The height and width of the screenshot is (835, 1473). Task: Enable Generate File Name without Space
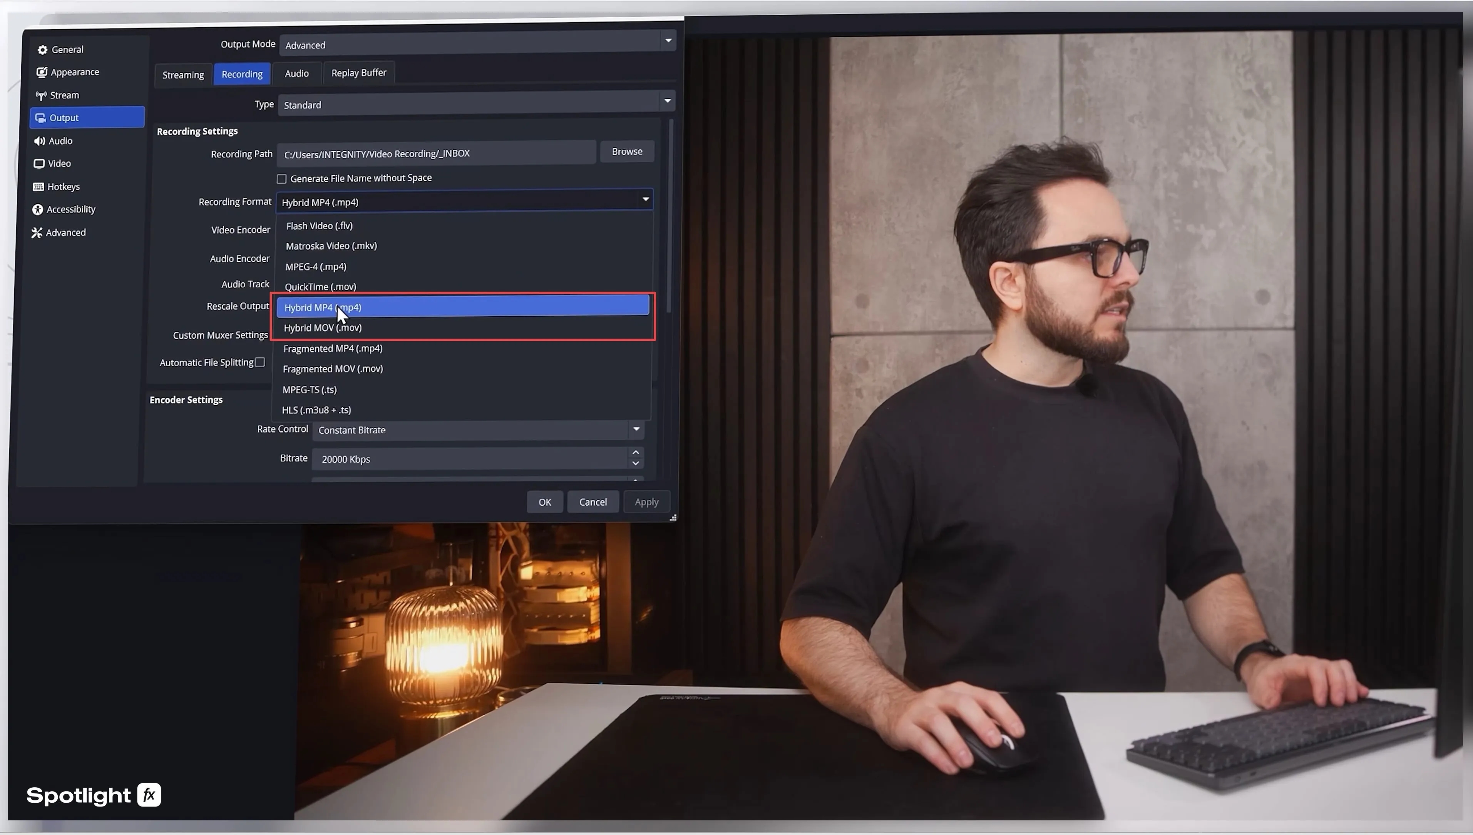point(282,179)
